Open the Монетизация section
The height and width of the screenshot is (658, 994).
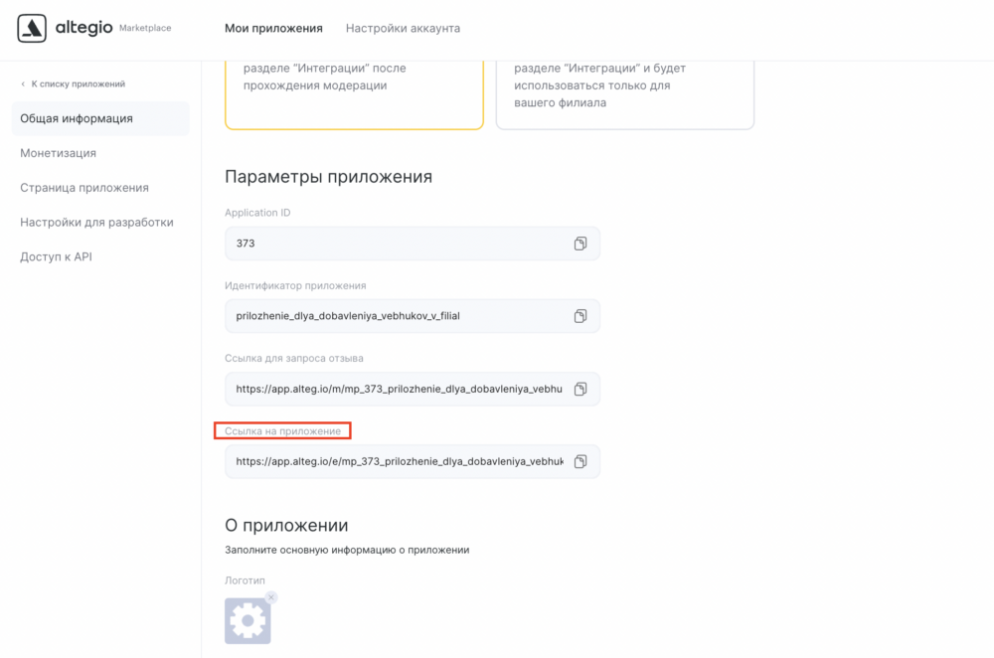pos(59,153)
